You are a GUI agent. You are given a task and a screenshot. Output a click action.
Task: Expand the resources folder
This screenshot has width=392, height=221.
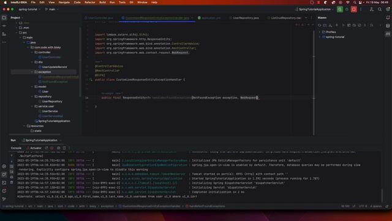tap(24, 126)
